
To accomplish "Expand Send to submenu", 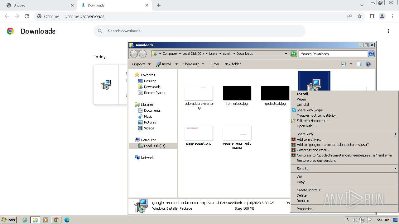I will pyautogui.click(x=344, y=169).
